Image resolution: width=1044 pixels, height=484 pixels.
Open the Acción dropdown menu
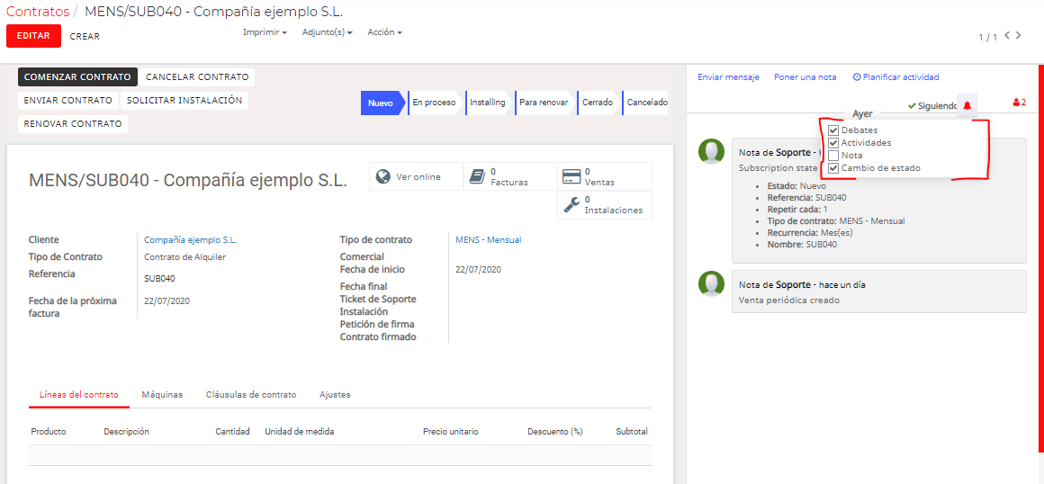click(385, 32)
